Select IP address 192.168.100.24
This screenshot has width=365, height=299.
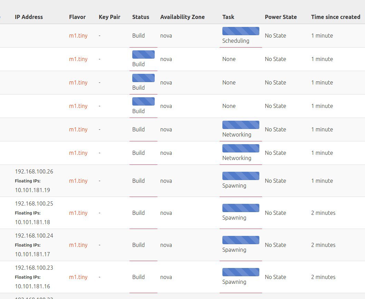[34, 236]
